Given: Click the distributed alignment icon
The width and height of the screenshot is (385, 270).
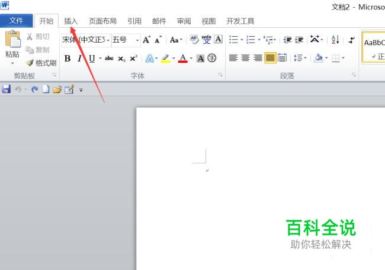Looking at the screenshot, I should pyautogui.click(x=283, y=58).
